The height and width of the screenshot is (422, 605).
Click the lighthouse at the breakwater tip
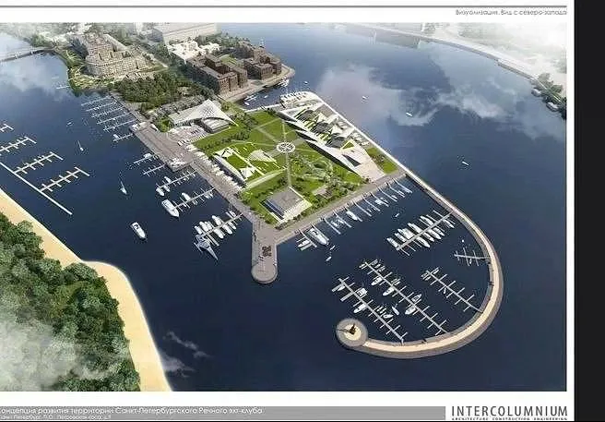[352, 332]
